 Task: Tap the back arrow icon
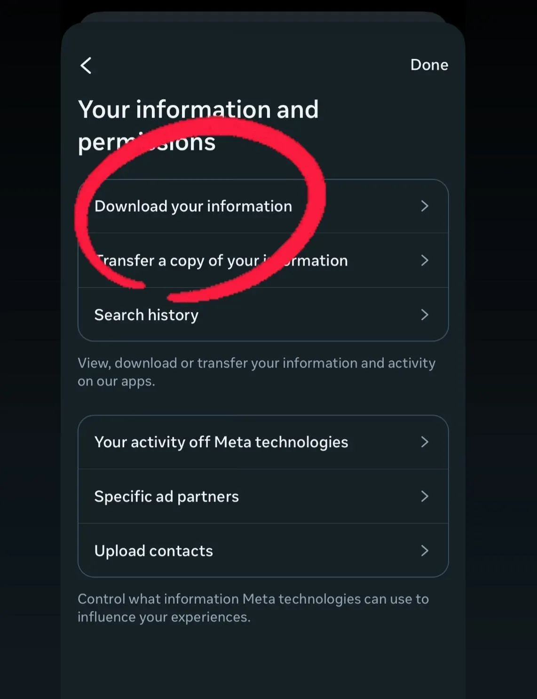[x=86, y=65]
